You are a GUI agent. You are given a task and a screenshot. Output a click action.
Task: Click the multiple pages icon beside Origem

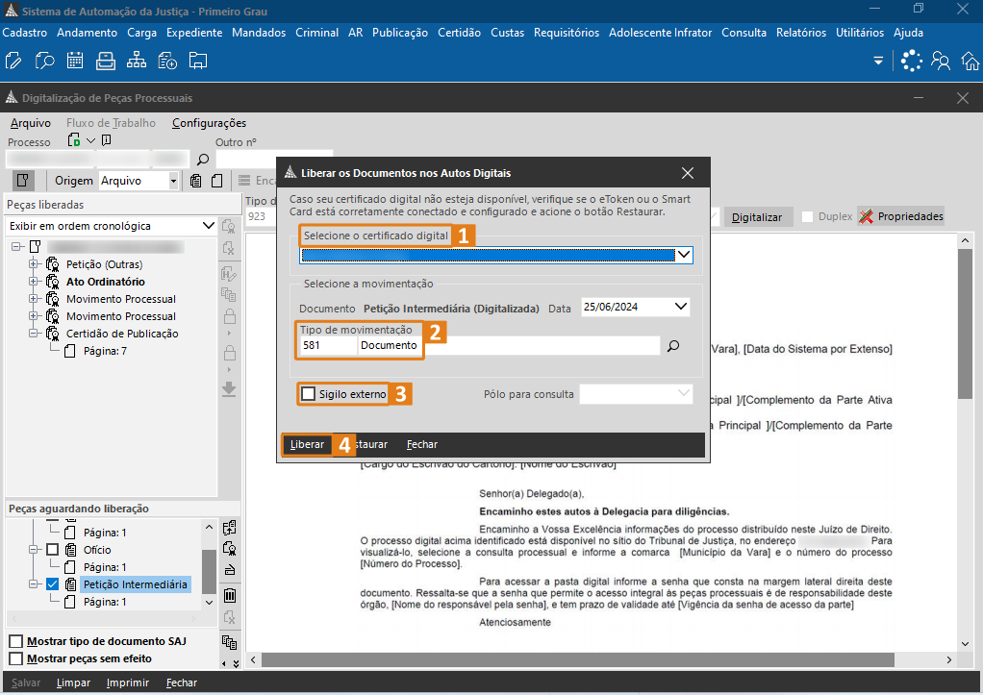[x=196, y=181]
